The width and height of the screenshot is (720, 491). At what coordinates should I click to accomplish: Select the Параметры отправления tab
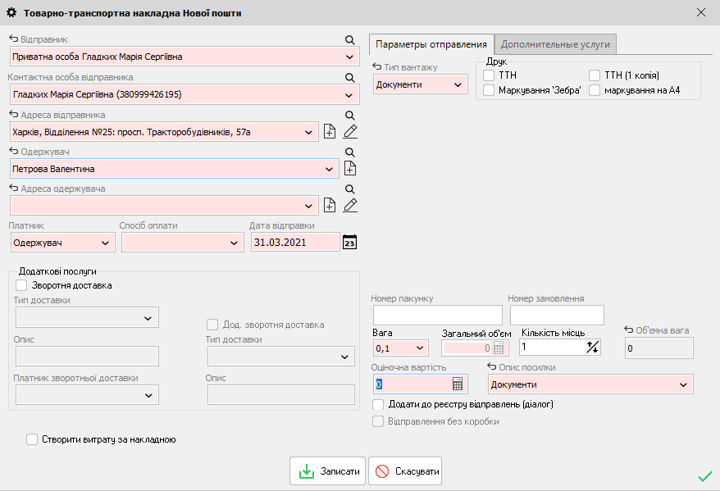click(x=431, y=44)
